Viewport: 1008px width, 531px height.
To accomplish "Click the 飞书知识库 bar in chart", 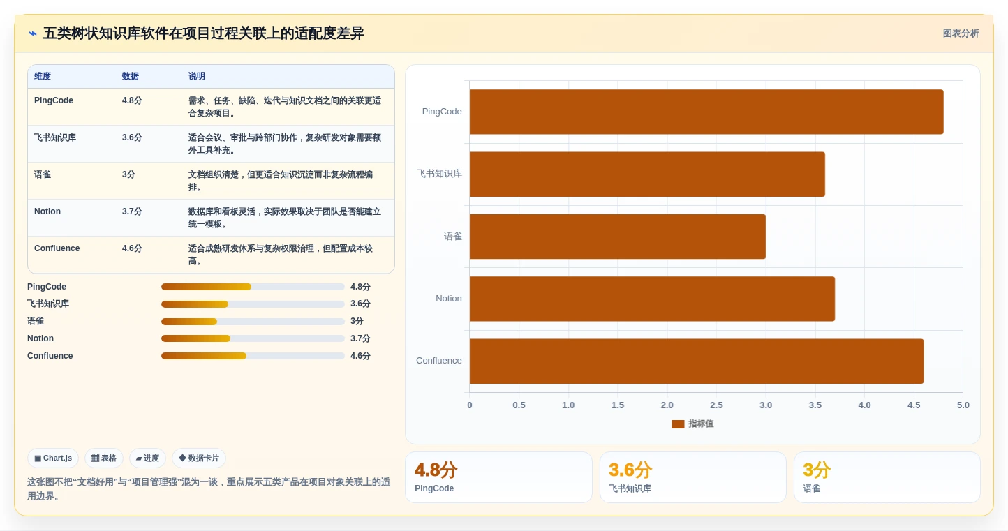I will (x=647, y=174).
